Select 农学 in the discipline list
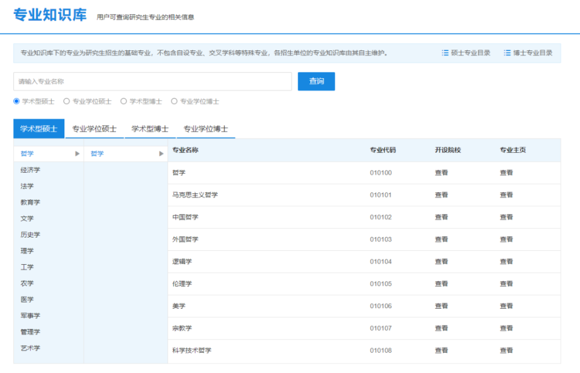580x373 pixels. pyautogui.click(x=27, y=283)
